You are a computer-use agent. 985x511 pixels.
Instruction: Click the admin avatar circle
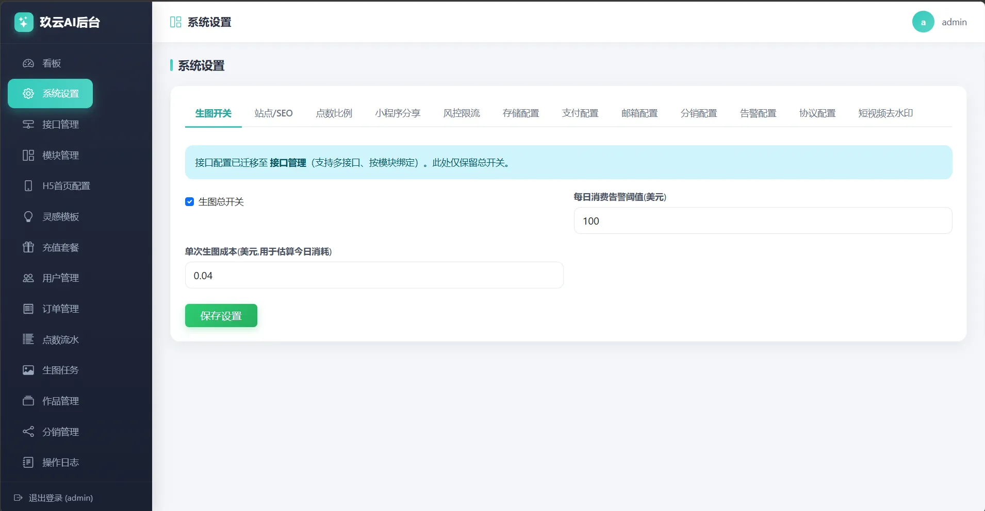[x=923, y=22]
